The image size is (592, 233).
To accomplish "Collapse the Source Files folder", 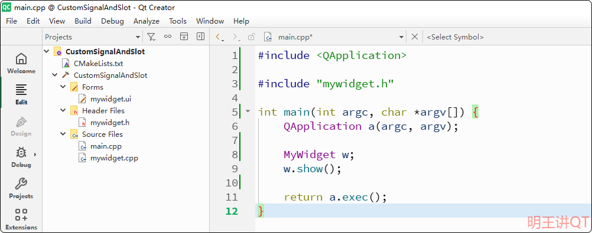I will point(63,134).
